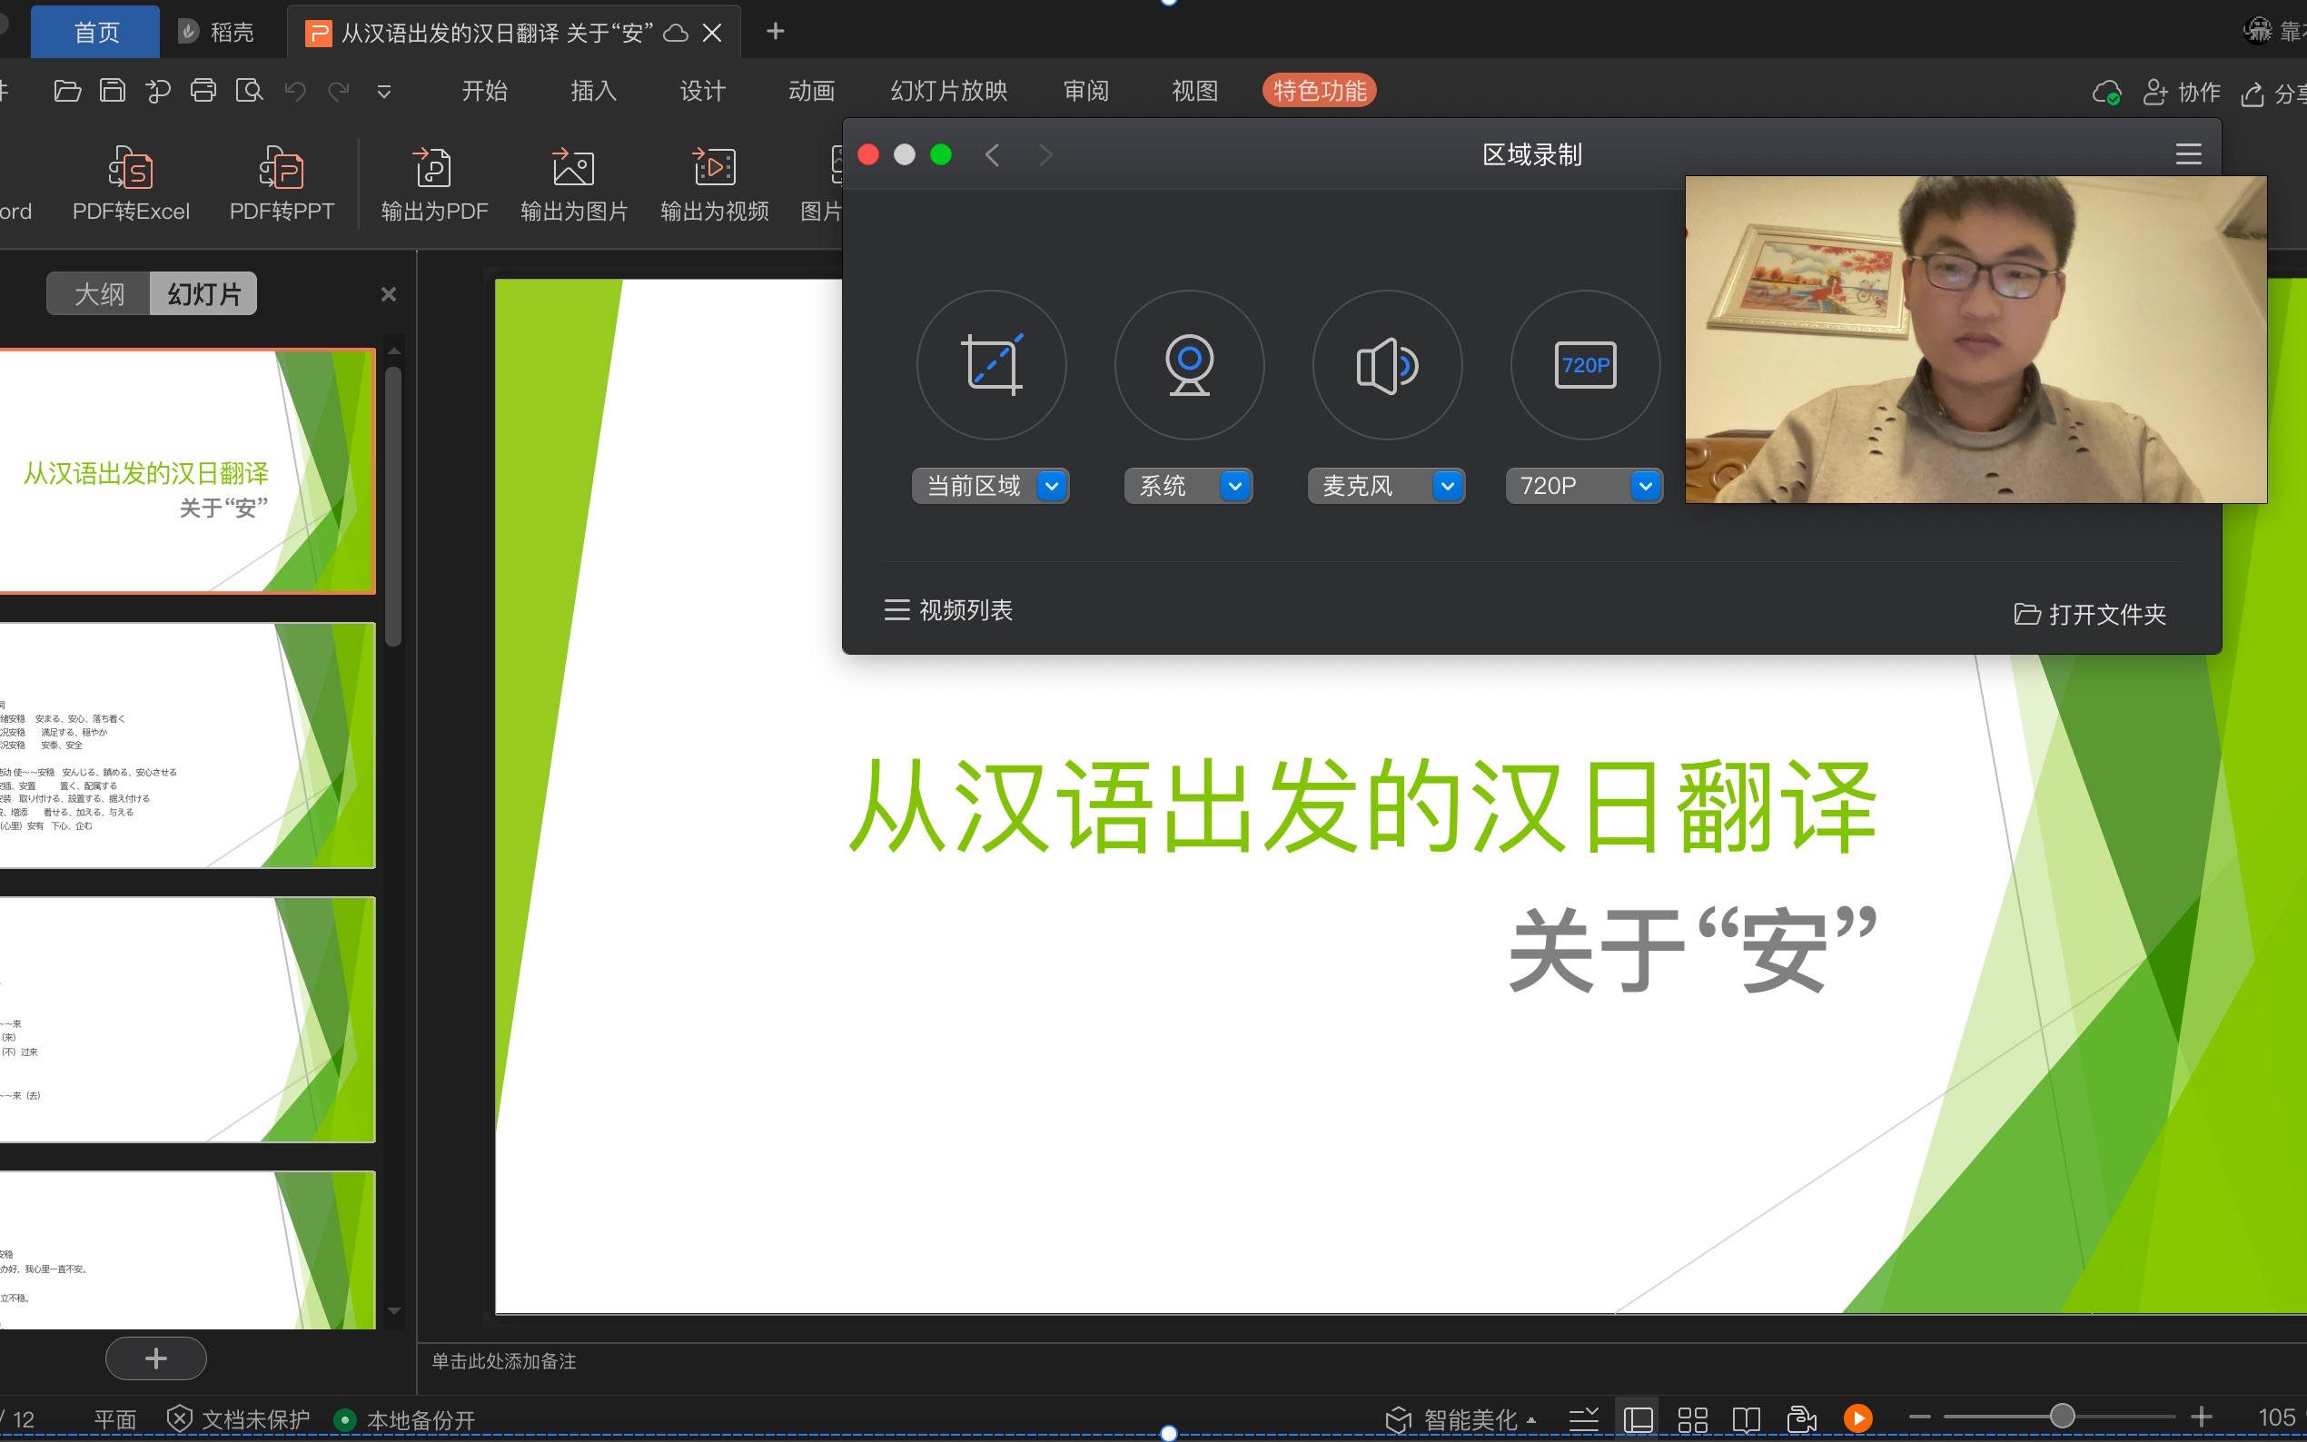Screen dimensions: 2307x1442
Task: Switch panel to 幻灯片 view
Action: [203, 293]
